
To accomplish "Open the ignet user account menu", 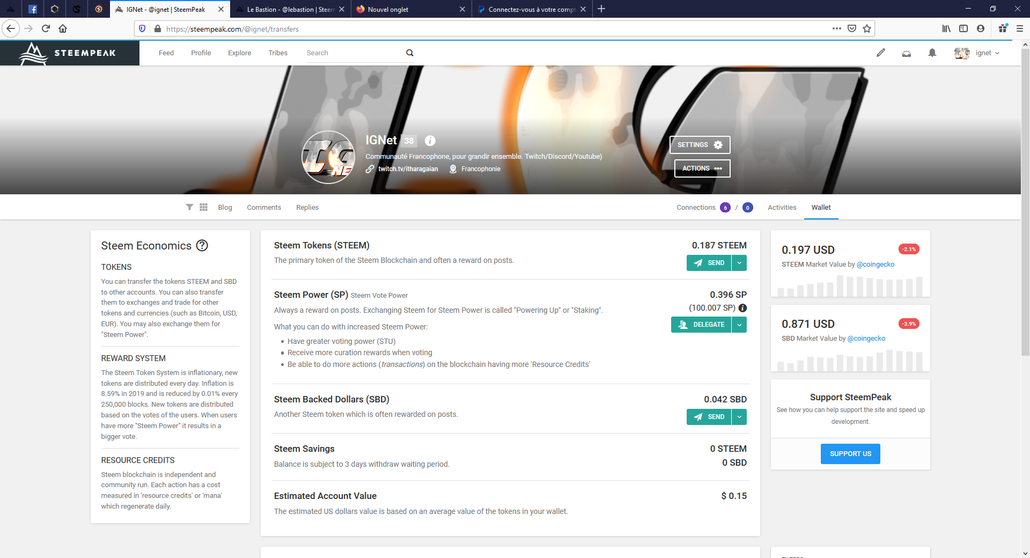I will coord(977,53).
